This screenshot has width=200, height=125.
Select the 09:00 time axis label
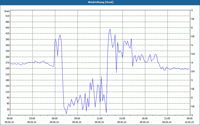[77, 118]
